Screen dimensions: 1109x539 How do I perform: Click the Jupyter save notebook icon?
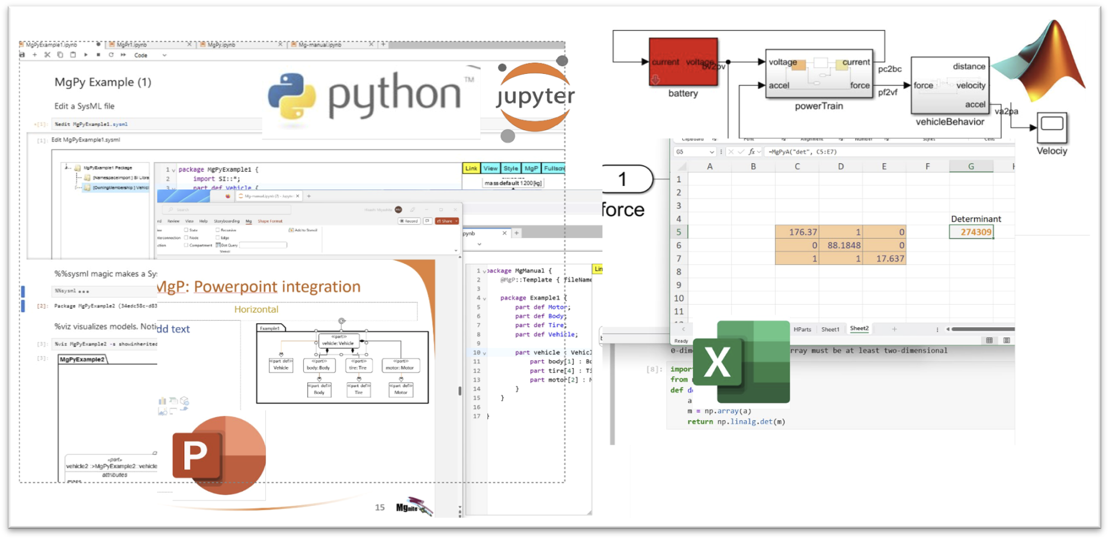(22, 55)
